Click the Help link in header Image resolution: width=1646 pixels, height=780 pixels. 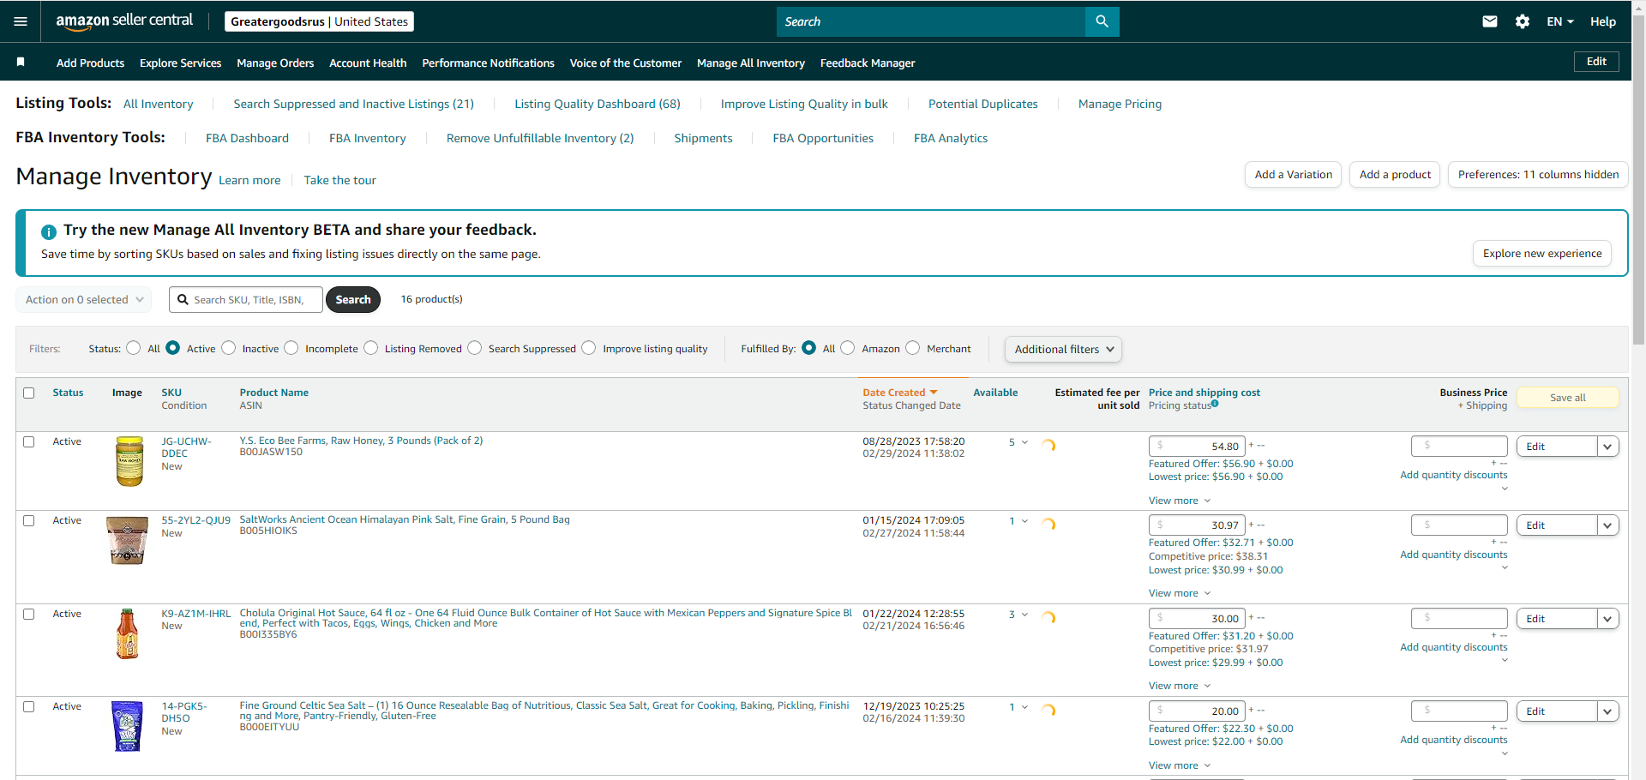click(x=1603, y=21)
